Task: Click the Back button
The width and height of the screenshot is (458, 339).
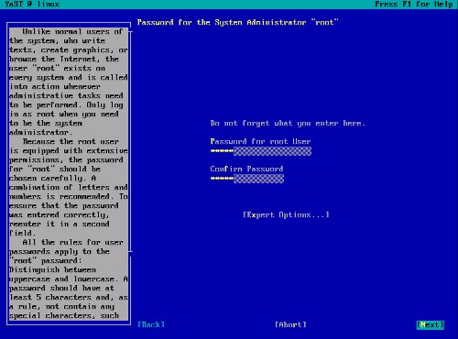Action: [151, 324]
